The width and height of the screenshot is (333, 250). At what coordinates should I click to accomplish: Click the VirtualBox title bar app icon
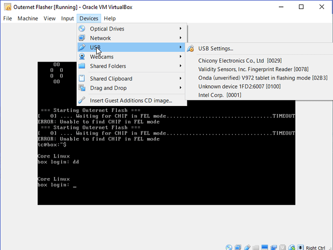tap(8, 7)
